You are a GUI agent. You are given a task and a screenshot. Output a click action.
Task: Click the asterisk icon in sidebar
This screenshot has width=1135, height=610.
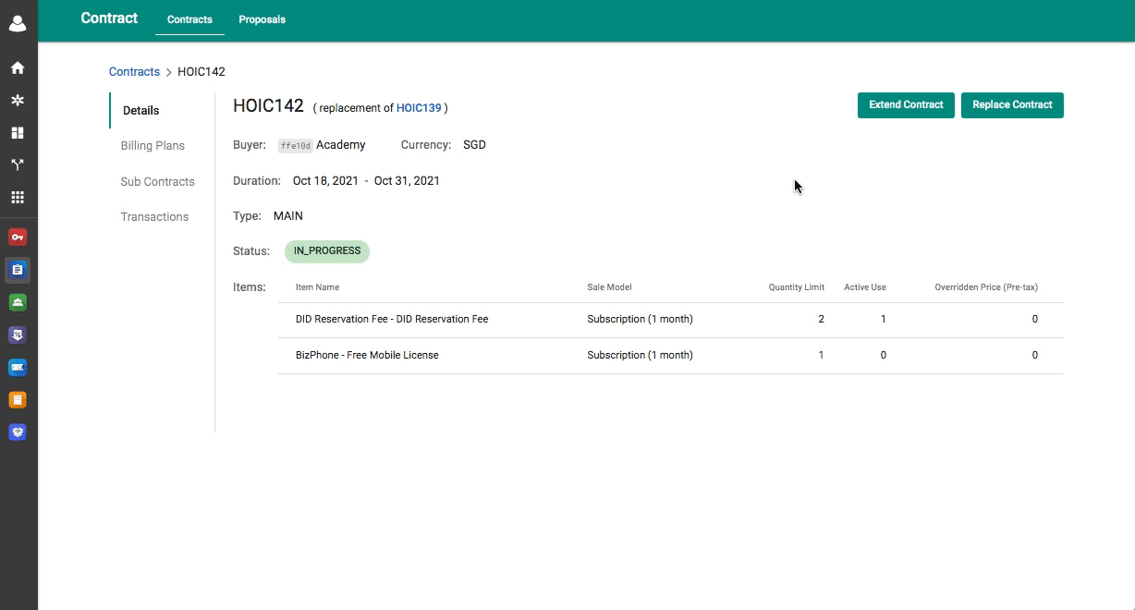[x=18, y=100]
